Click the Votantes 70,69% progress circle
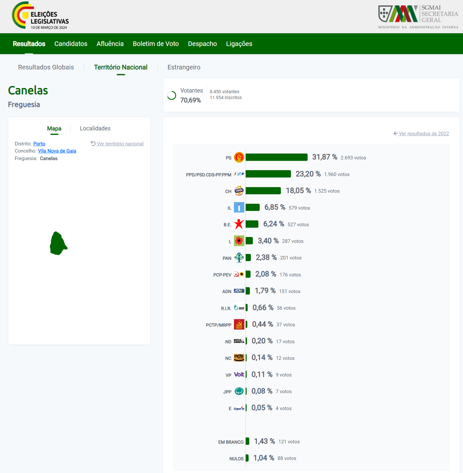The image size is (463, 473). tap(172, 95)
